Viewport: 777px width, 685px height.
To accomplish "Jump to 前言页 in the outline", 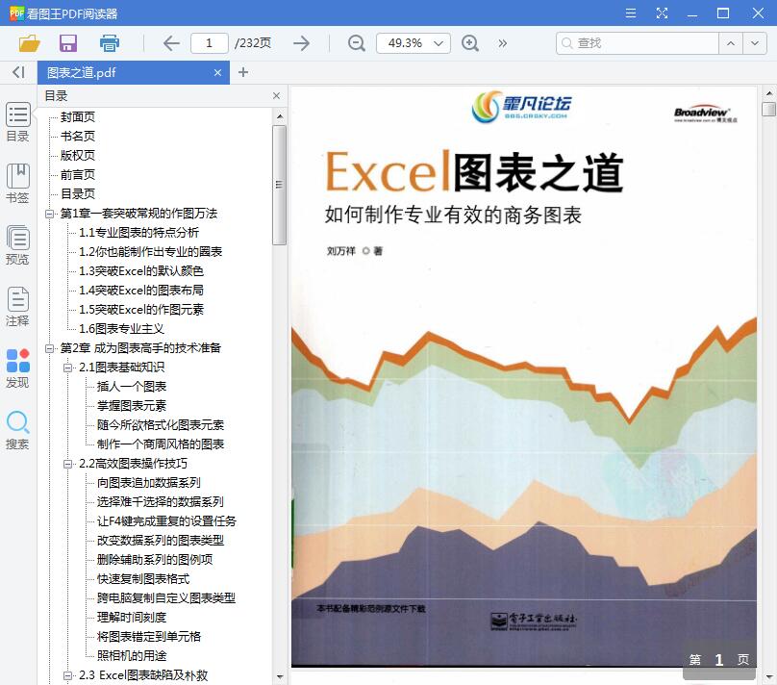I will [77, 175].
